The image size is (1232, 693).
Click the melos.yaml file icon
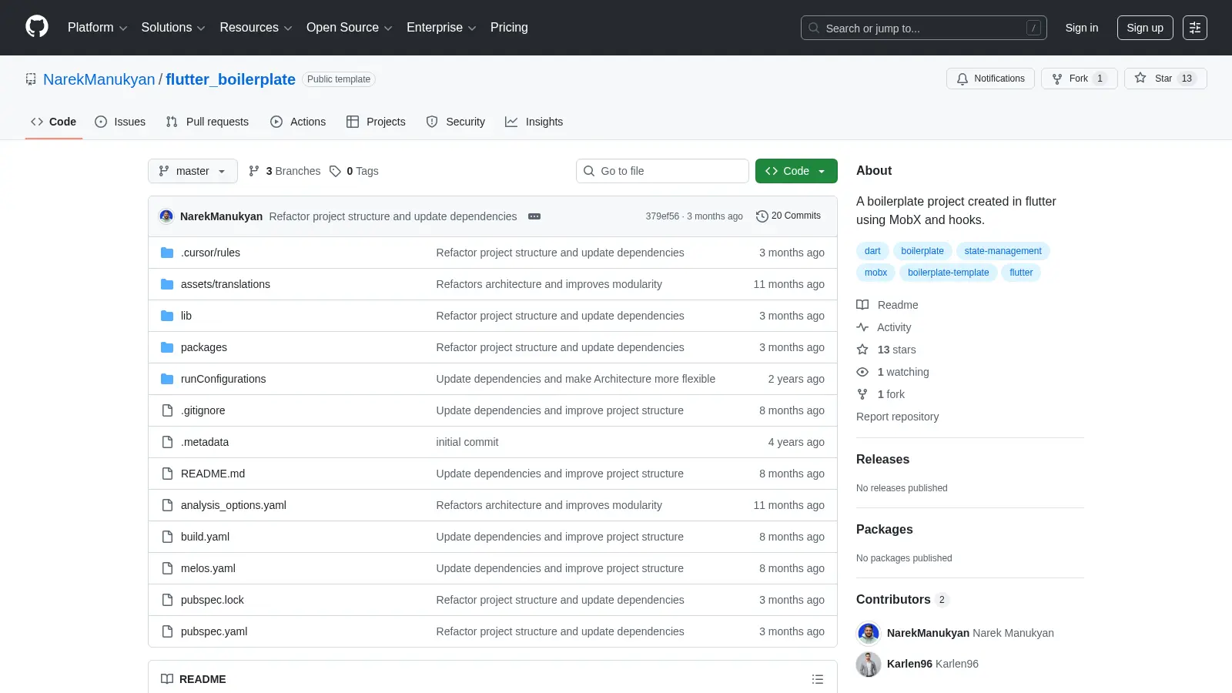pos(167,568)
